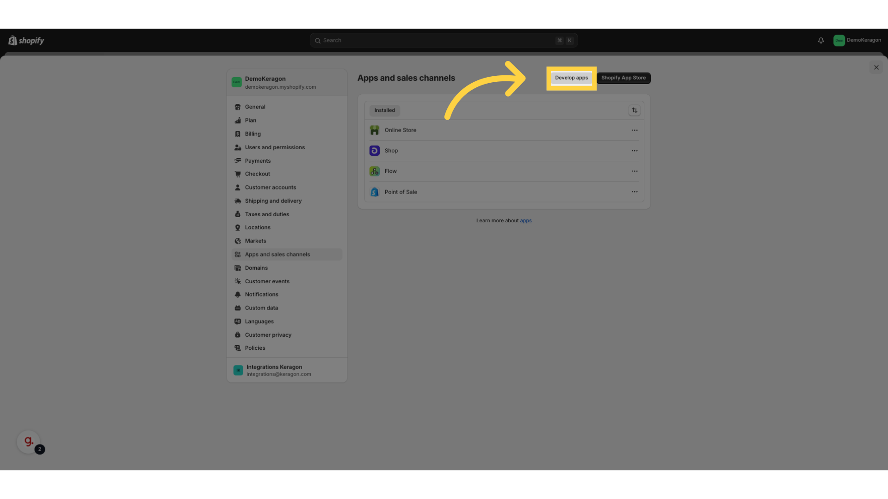Open the notifications bell icon
Image resolution: width=888 pixels, height=499 pixels.
point(821,41)
